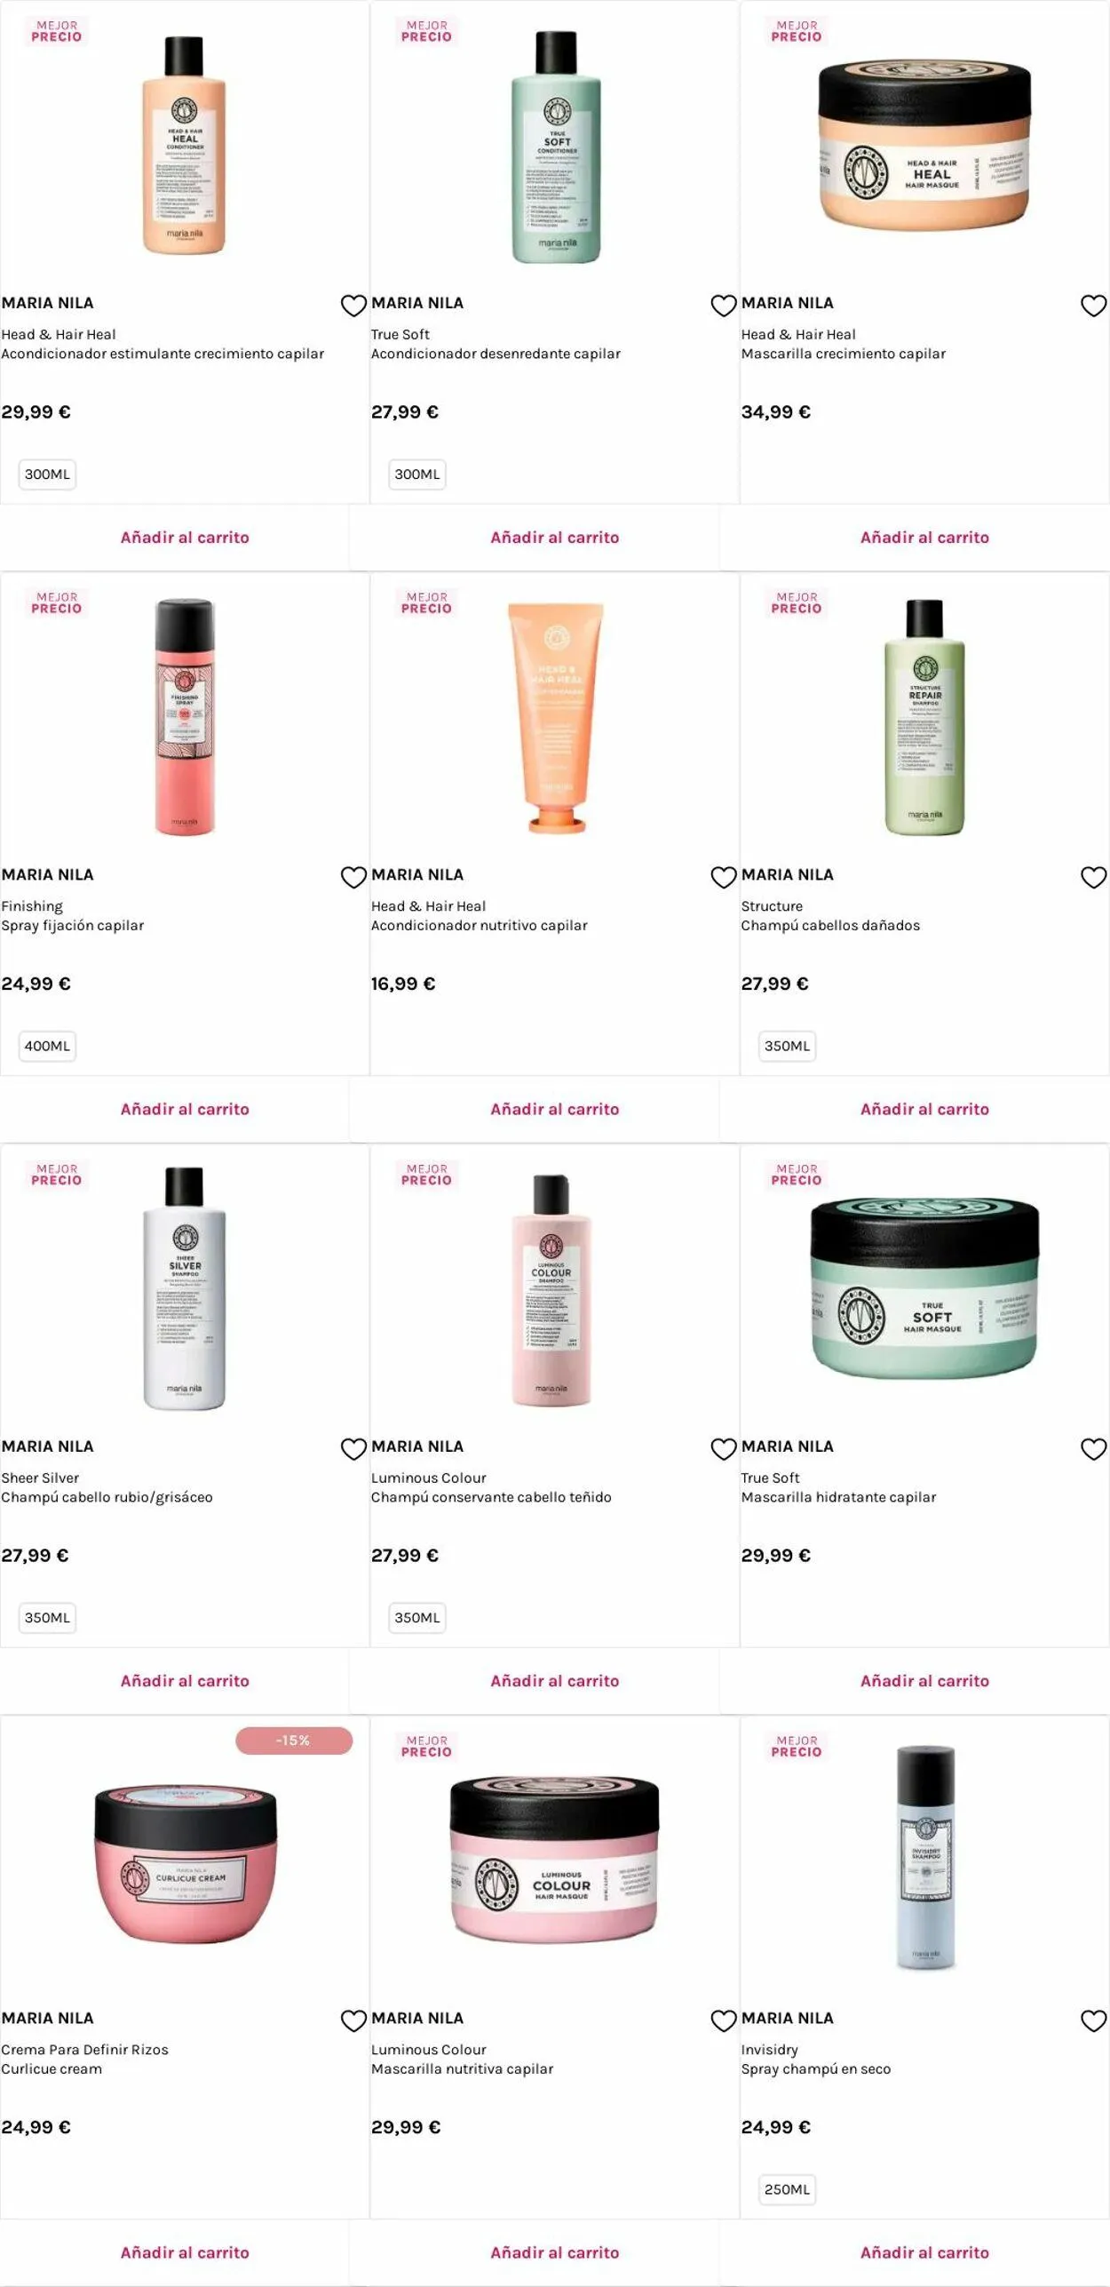
Task: Favorite the Finishing Spray via heart icon
Action: pos(353,877)
